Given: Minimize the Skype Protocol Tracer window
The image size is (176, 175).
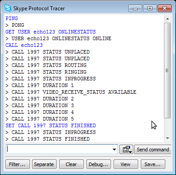Looking at the screenshot, I should click(135, 8).
